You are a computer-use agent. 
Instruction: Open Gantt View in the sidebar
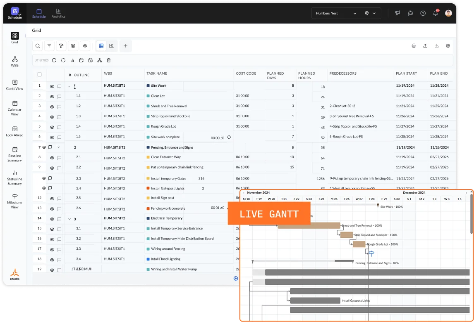[15, 85]
